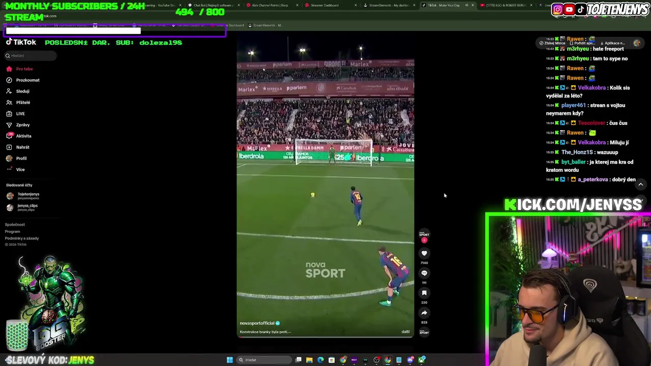
Task: Open Discord from the taskbar
Action: tap(410, 360)
